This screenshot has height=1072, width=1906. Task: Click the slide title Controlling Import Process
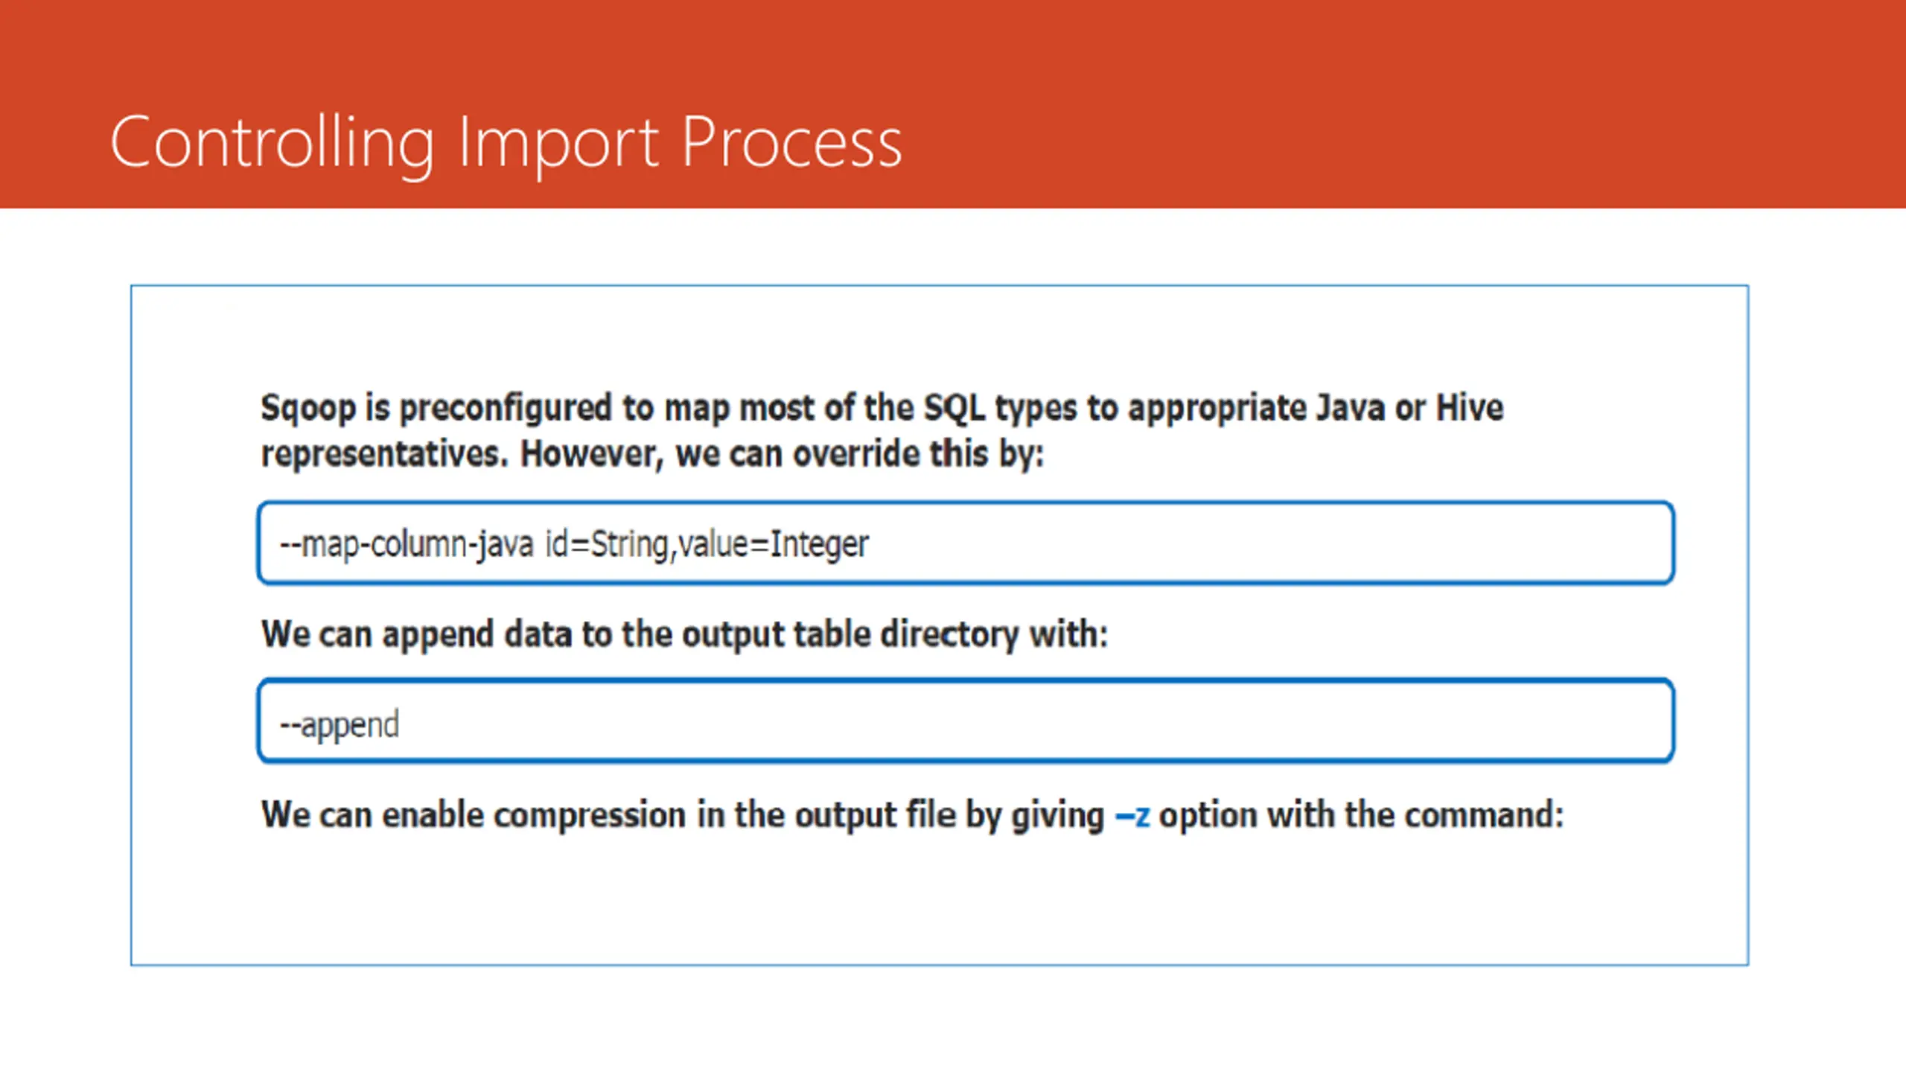point(506,144)
